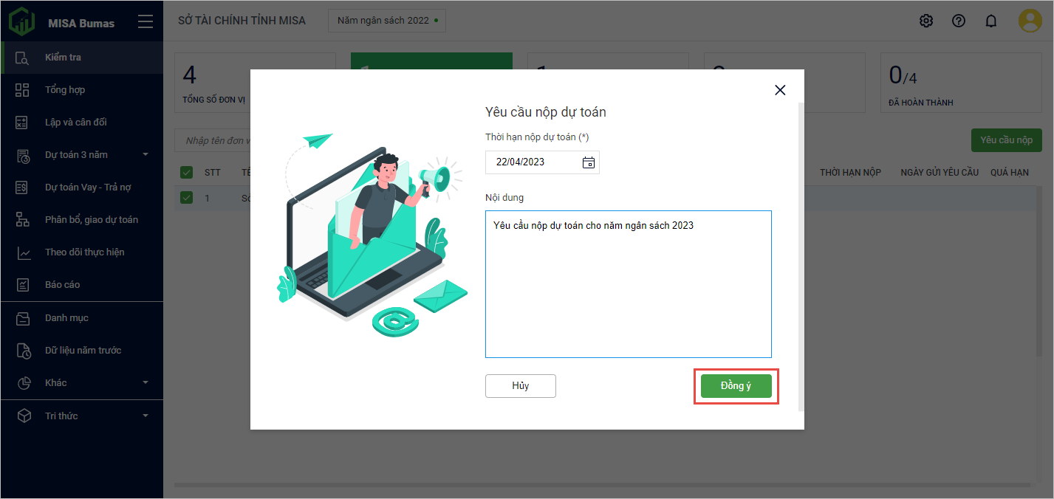Click the Yêu cầu nộp button
Image resolution: width=1054 pixels, height=499 pixels.
[1006, 140]
